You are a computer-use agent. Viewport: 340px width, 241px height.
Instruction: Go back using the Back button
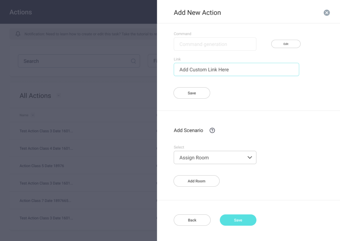click(192, 220)
